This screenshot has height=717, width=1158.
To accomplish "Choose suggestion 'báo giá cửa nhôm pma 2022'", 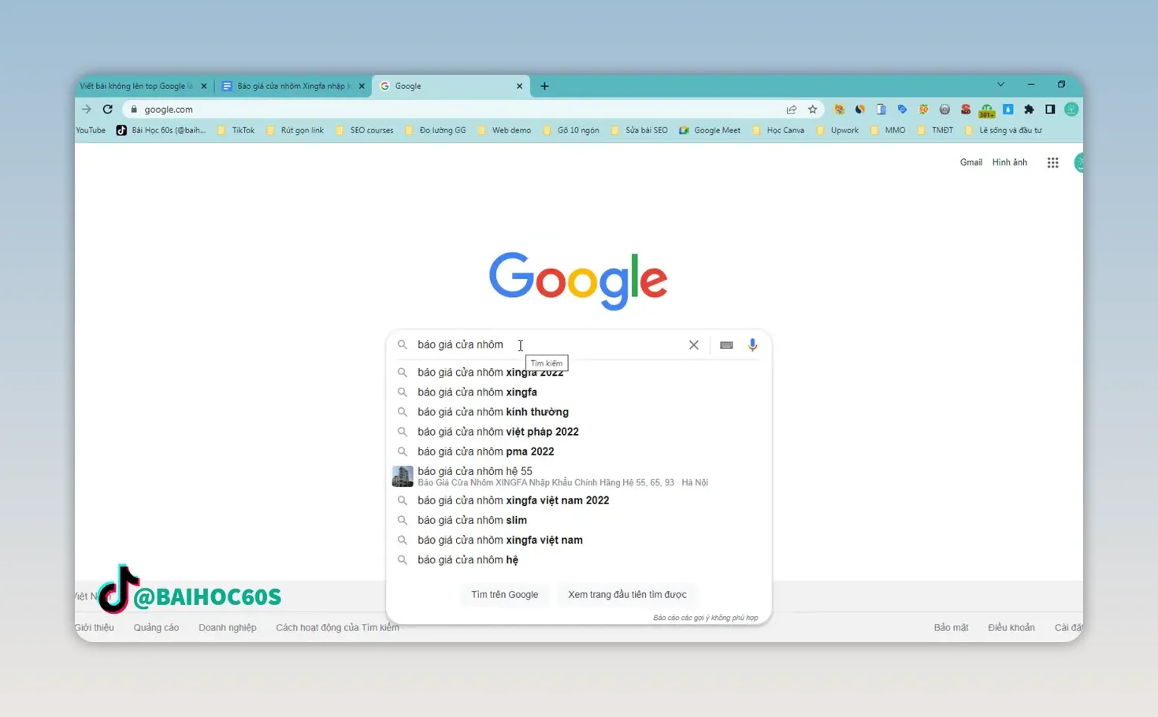I will [x=579, y=451].
